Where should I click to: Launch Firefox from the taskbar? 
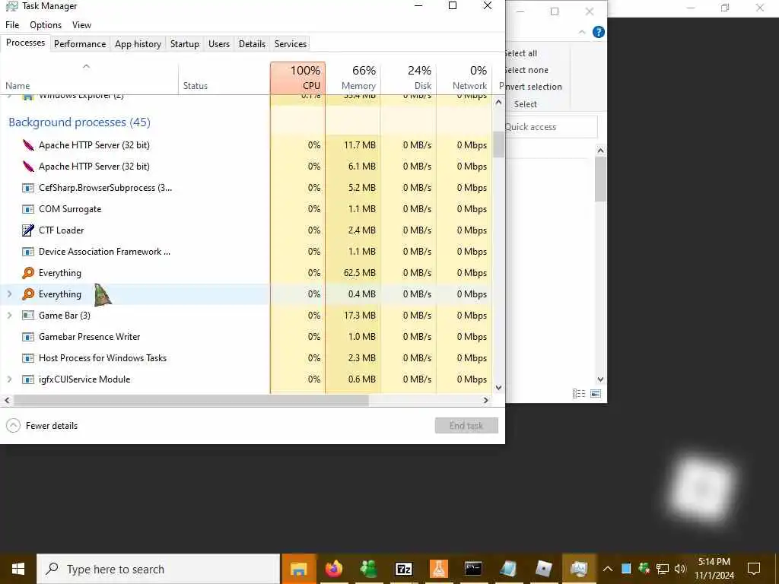coord(334,569)
